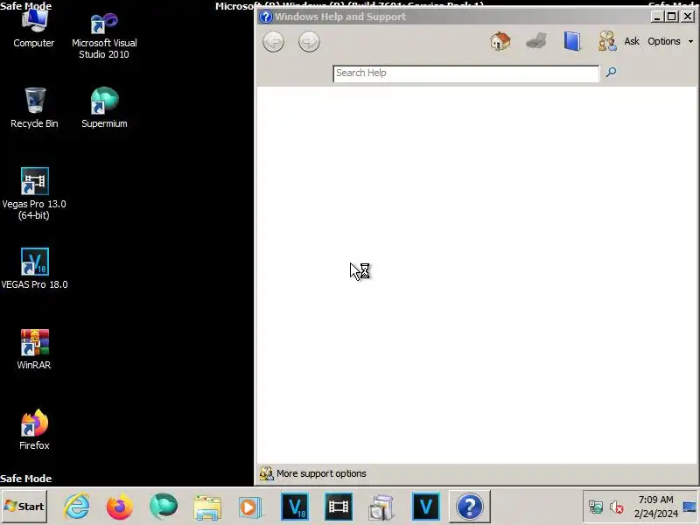Screen dimensions: 700x525
Task: Click into the Search Help field
Action: tap(465, 73)
